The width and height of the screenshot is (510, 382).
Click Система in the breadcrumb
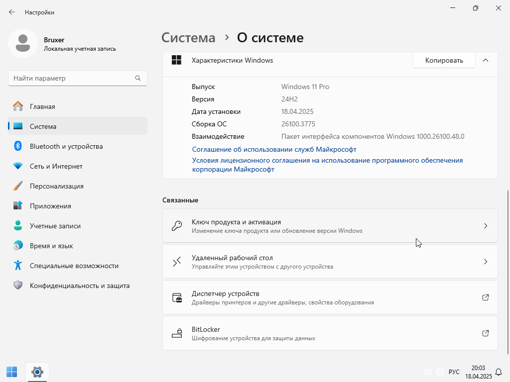coord(188,38)
